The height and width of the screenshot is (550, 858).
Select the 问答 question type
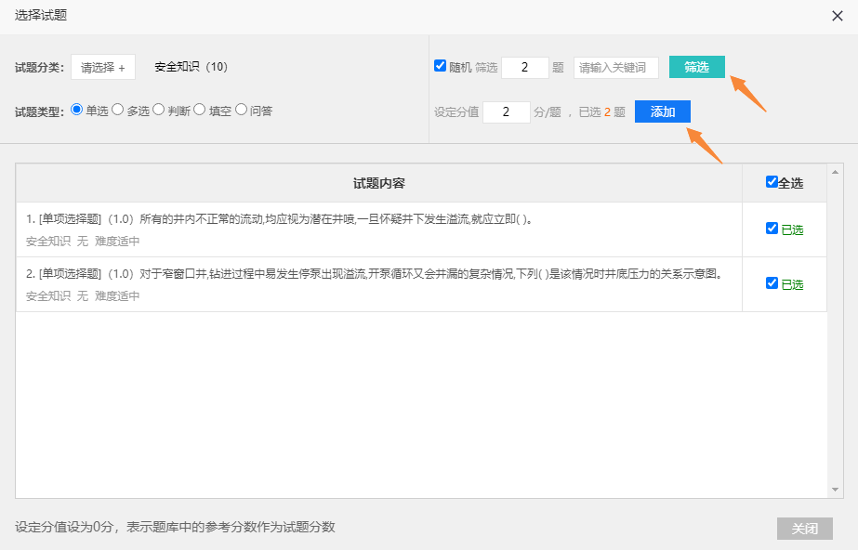click(241, 110)
